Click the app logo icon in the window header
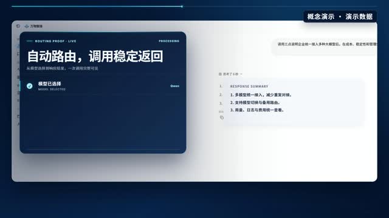 click(27, 26)
